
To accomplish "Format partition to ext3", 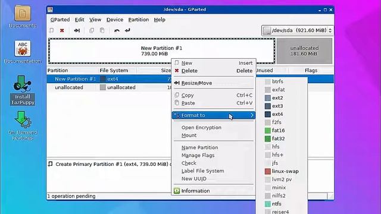I will pos(282,106).
